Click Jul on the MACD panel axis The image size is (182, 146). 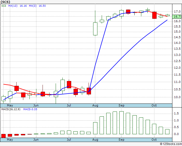pos(69,140)
